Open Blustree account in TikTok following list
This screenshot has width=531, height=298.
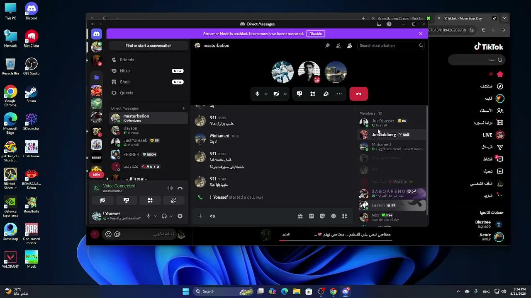(x=489, y=224)
